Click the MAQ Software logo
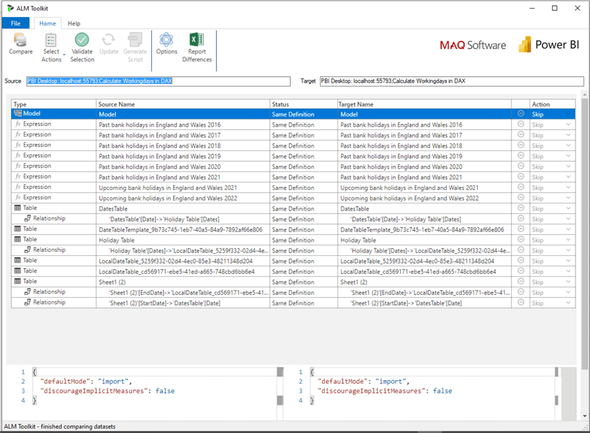 click(x=473, y=45)
